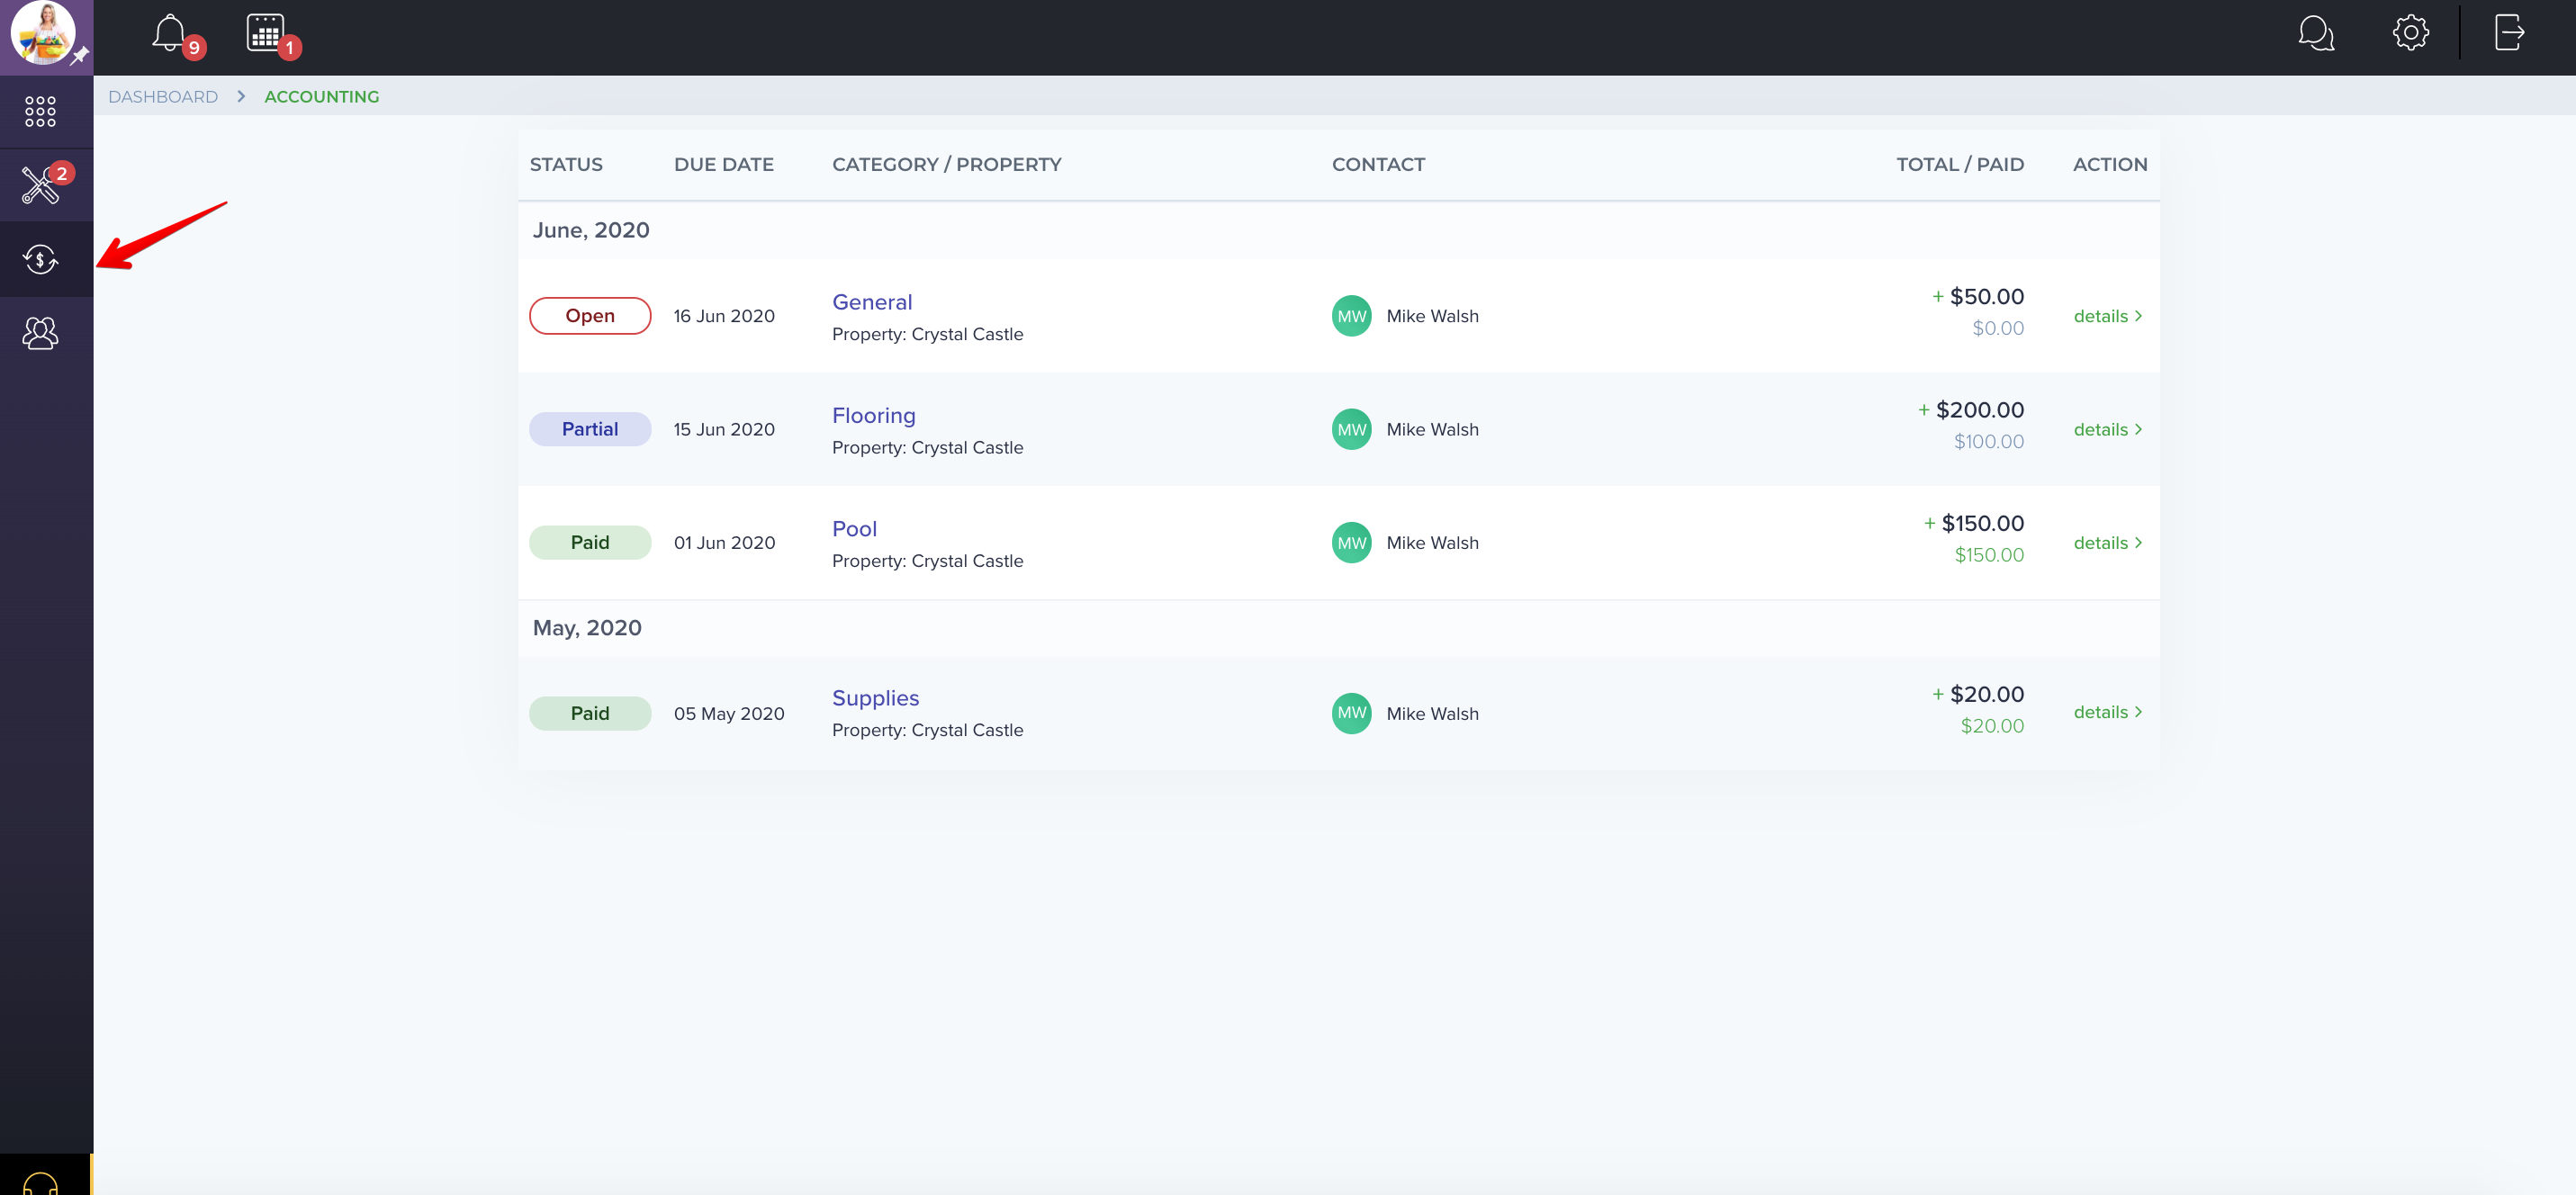Open the accounting dollar icon in sidebar
2576x1195 pixels.
tap(40, 259)
